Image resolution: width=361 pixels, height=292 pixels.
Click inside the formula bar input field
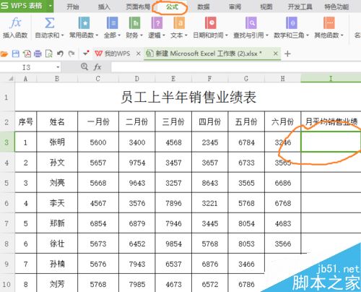pyautogui.click(x=236, y=67)
